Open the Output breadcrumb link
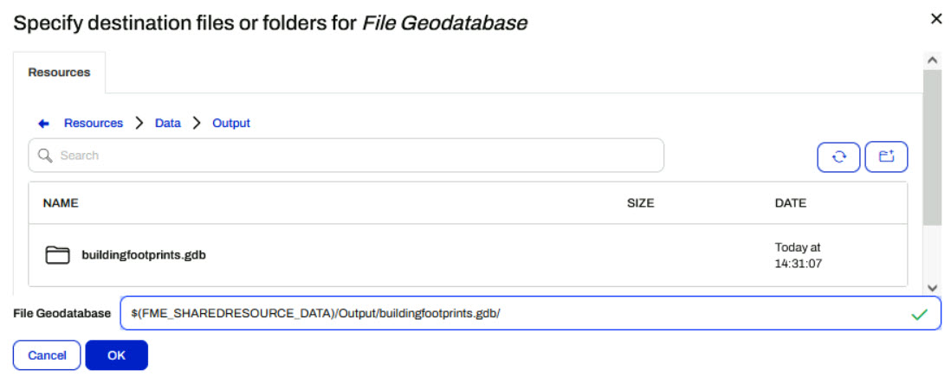Screen dimensions: 951x377 coord(231,124)
